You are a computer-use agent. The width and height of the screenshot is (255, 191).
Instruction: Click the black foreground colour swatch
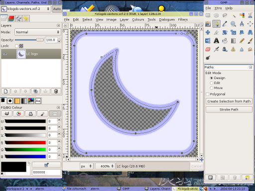tap(13, 167)
